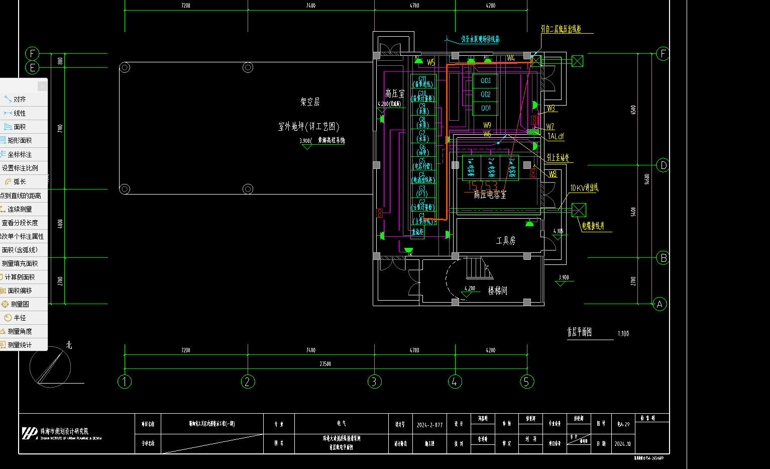Click the 室外地坪(详工艺图) text
Image resolution: width=770 pixels, height=469 pixels.
309,126
